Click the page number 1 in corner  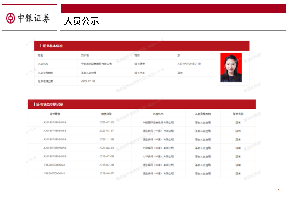[x=279, y=190]
